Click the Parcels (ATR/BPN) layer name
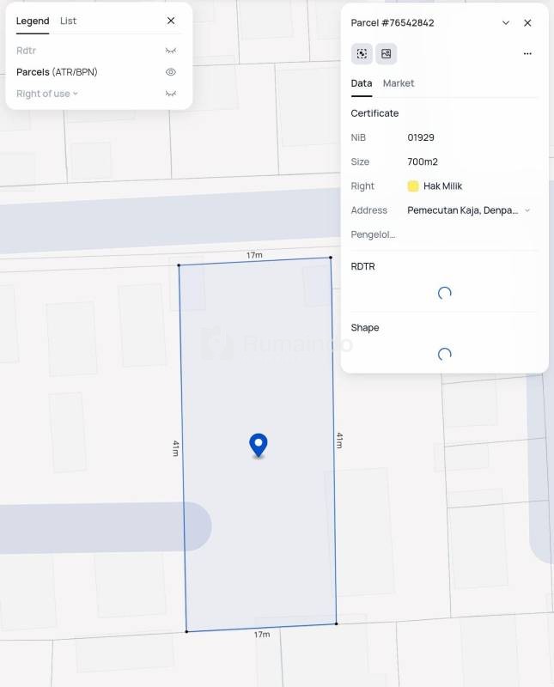Viewport: 554px width, 687px height. tap(57, 72)
